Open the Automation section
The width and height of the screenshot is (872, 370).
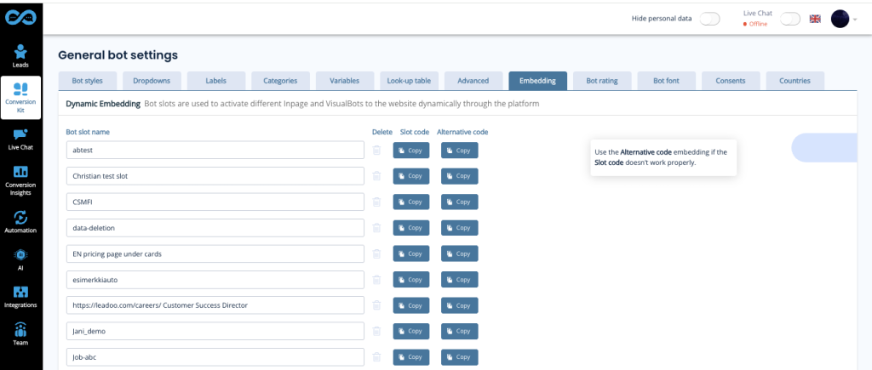pos(21,222)
